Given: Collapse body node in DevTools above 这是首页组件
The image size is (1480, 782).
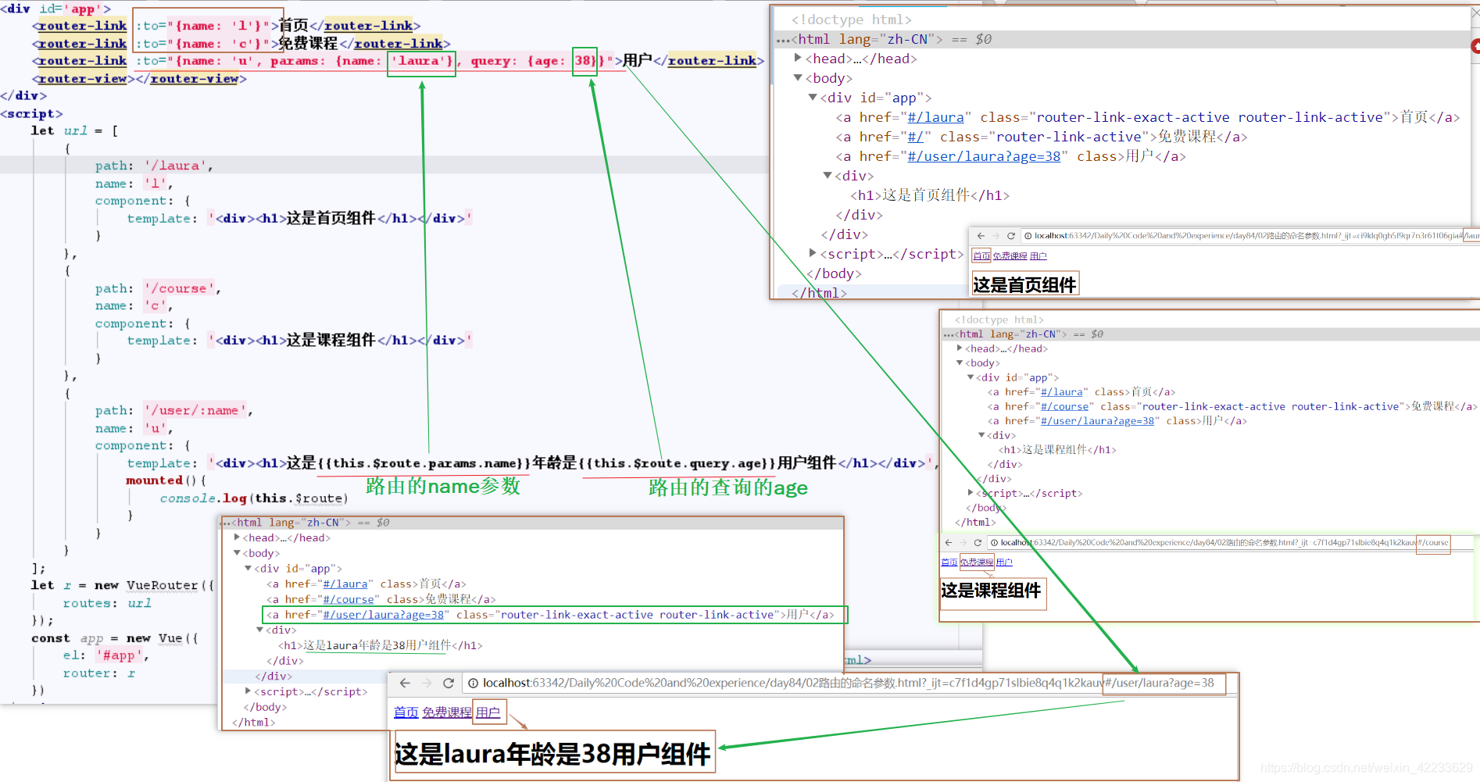Looking at the screenshot, I should pos(798,77).
